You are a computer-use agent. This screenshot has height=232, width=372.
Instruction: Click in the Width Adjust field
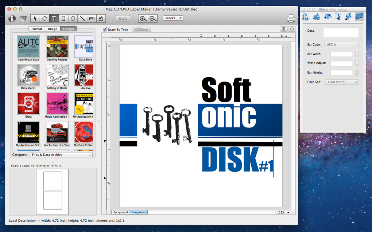point(342,63)
